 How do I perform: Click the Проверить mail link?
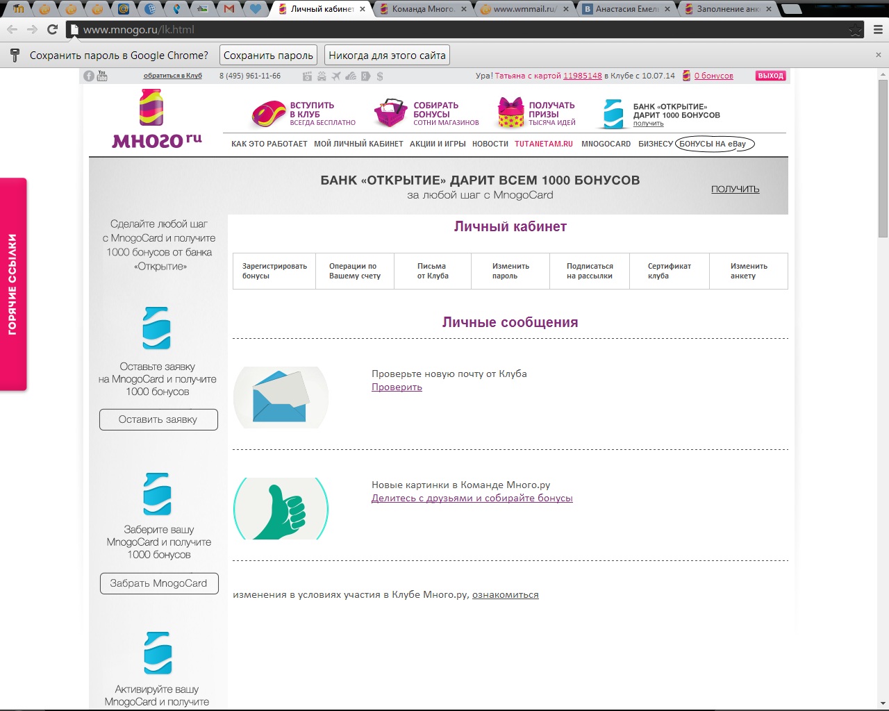397,387
